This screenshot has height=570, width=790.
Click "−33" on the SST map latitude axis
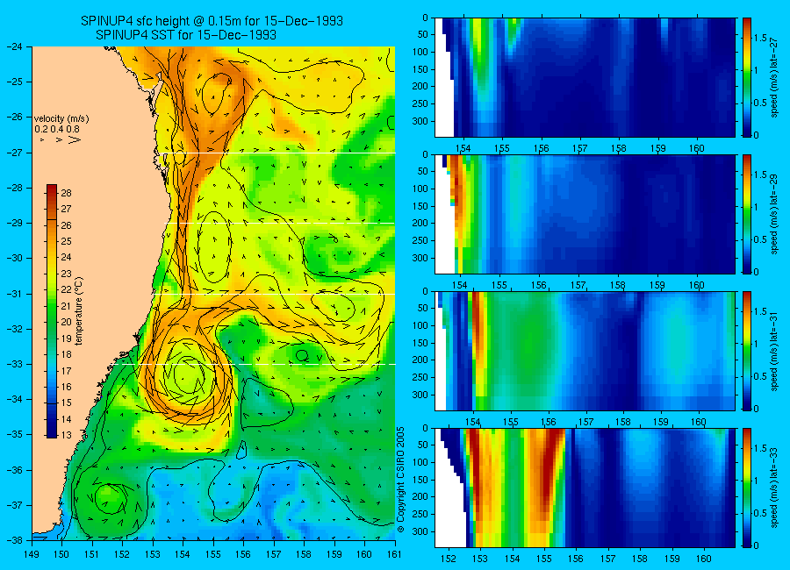tap(14, 364)
